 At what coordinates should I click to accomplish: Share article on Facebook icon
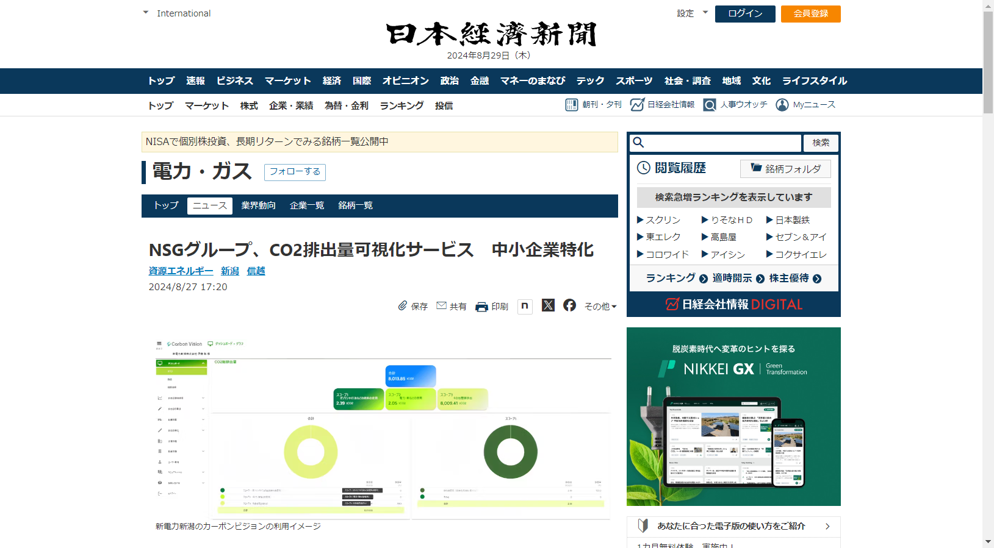click(x=569, y=305)
